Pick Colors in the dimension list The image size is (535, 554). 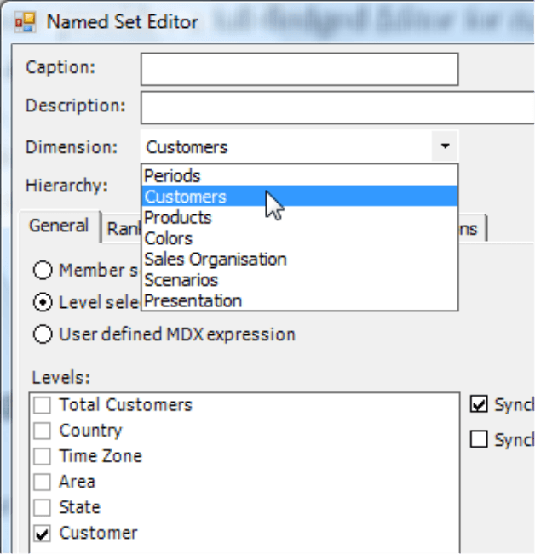click(169, 238)
